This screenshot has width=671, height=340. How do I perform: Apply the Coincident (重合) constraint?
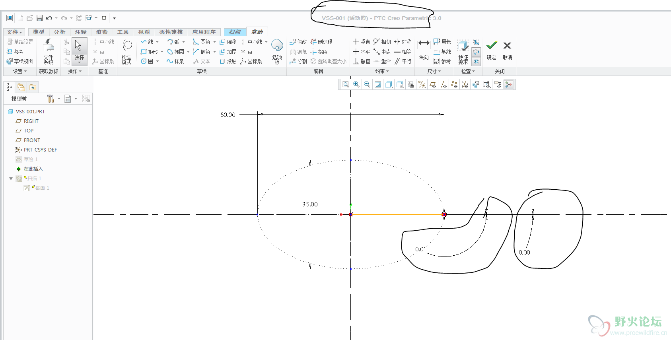pyautogui.click(x=382, y=61)
